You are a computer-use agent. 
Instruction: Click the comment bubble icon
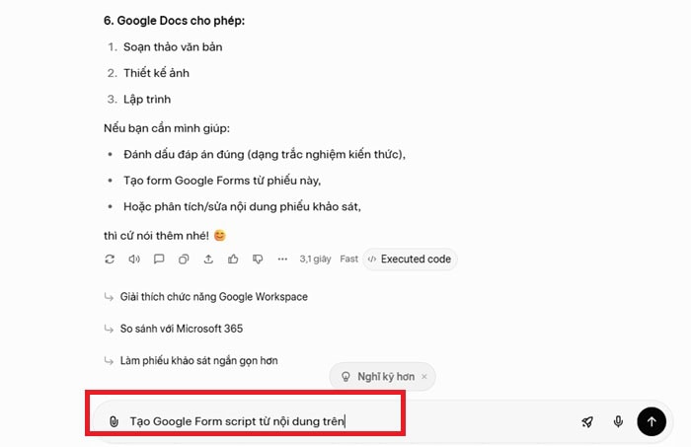[159, 260]
